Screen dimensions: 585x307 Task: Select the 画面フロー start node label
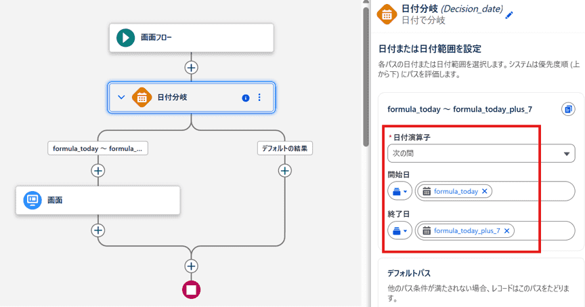pyautogui.click(x=156, y=37)
